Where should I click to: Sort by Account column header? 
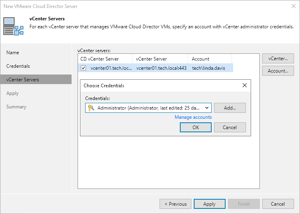tap(210, 59)
